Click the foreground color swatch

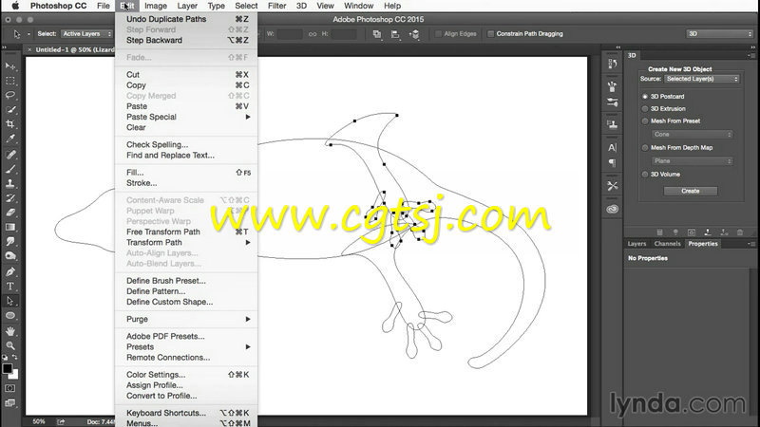8,368
